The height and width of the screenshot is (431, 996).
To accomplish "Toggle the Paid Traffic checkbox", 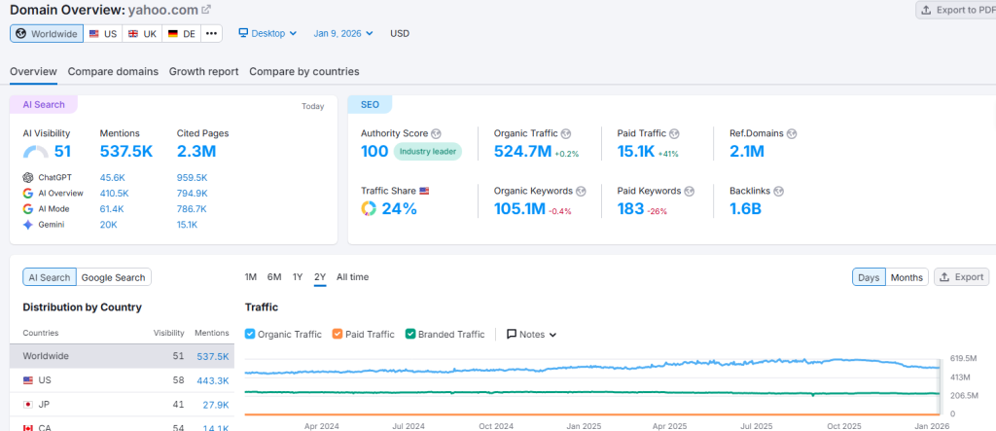I will coord(338,335).
